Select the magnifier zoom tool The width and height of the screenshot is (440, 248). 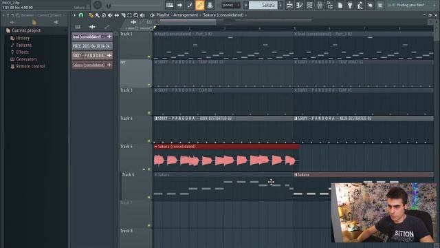(136, 15)
